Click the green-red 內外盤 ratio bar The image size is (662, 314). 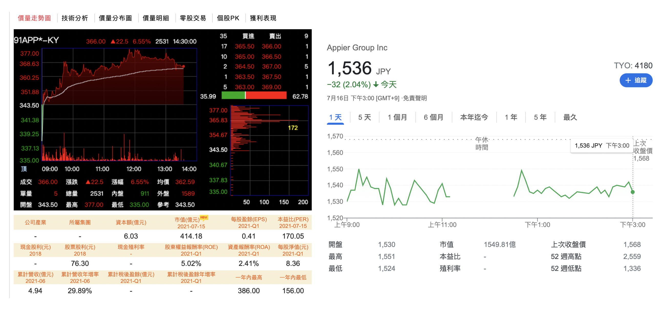click(254, 96)
